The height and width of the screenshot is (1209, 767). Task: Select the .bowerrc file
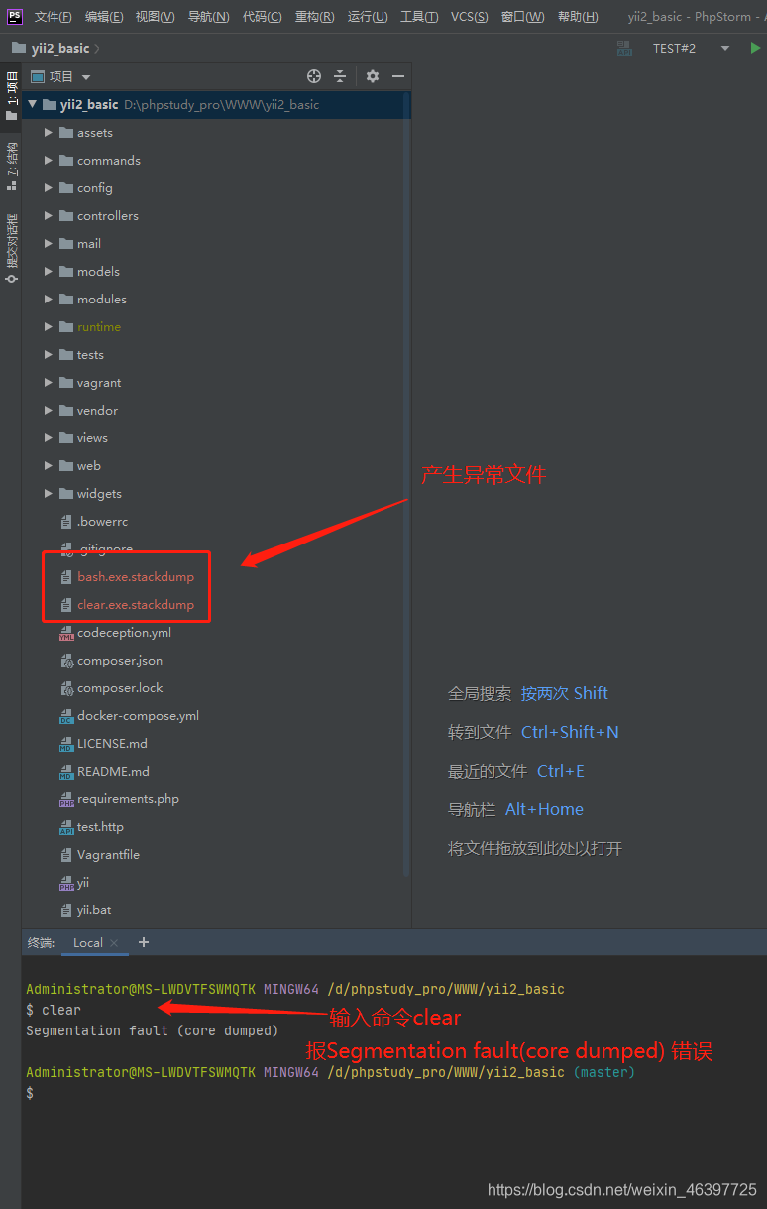tap(102, 521)
